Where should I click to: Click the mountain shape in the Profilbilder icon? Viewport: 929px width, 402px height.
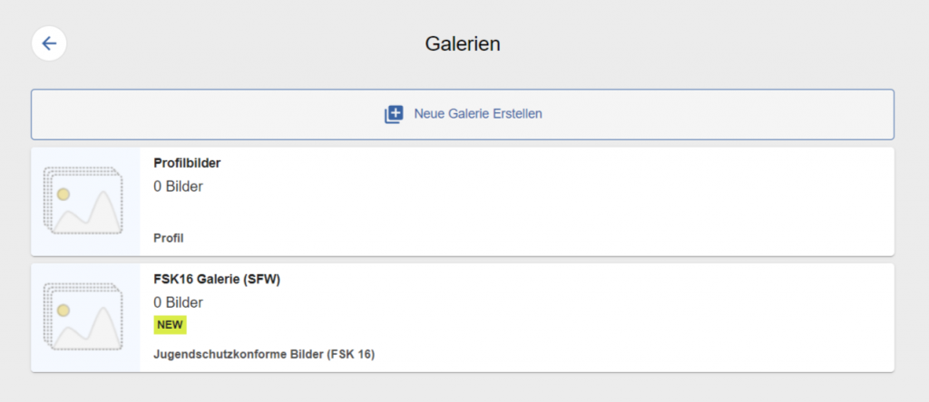pos(103,213)
